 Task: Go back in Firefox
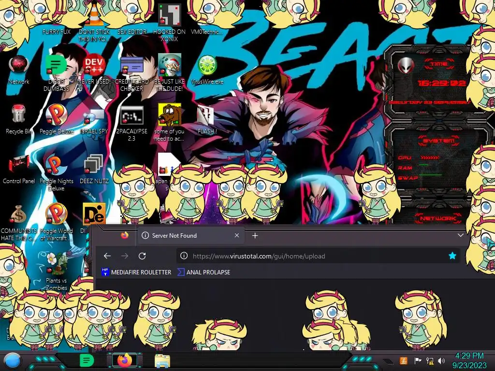point(107,256)
